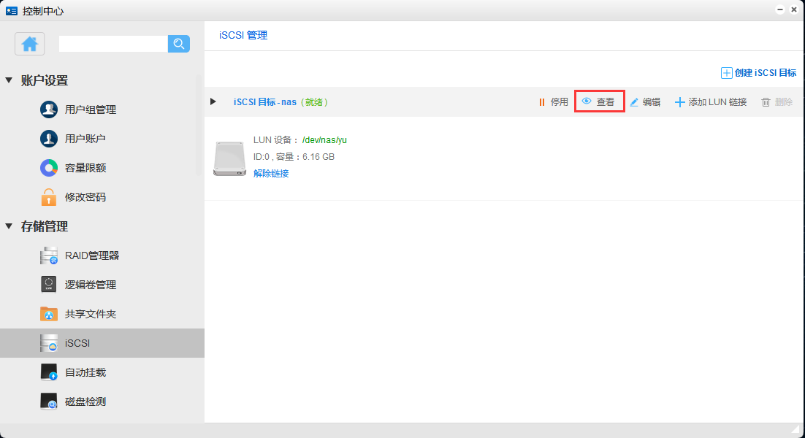Open the 自动挂载 icon

tap(49, 372)
